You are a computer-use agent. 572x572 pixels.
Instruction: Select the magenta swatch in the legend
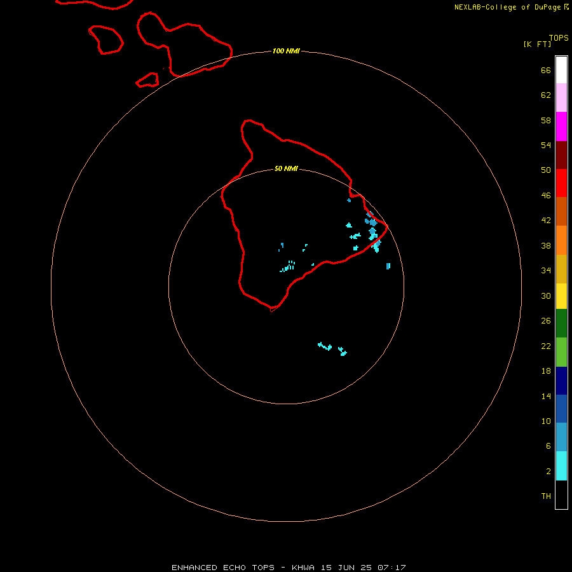point(561,126)
